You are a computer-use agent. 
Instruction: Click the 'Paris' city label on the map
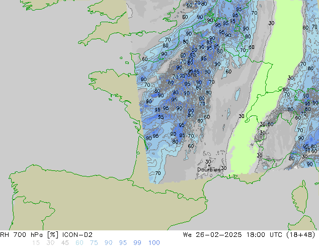click(x=190, y=75)
